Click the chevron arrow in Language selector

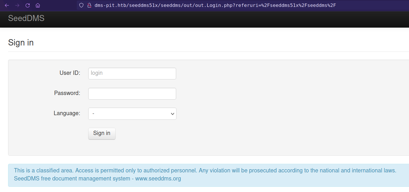[x=172, y=114]
